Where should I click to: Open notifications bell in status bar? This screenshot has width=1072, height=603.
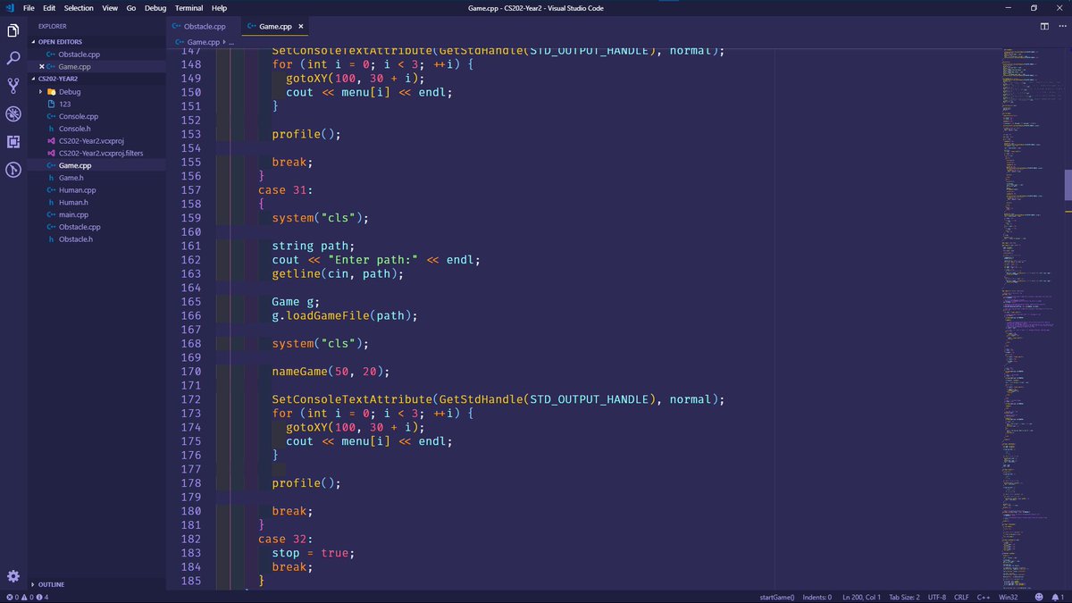[x=1058, y=597]
